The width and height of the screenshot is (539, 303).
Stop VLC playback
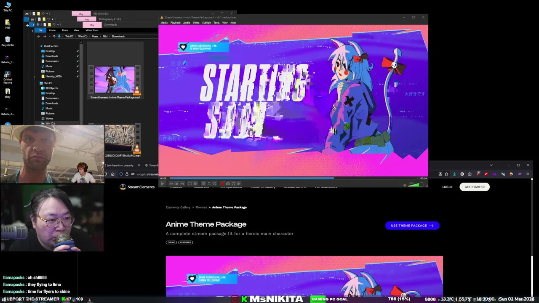pos(176,183)
